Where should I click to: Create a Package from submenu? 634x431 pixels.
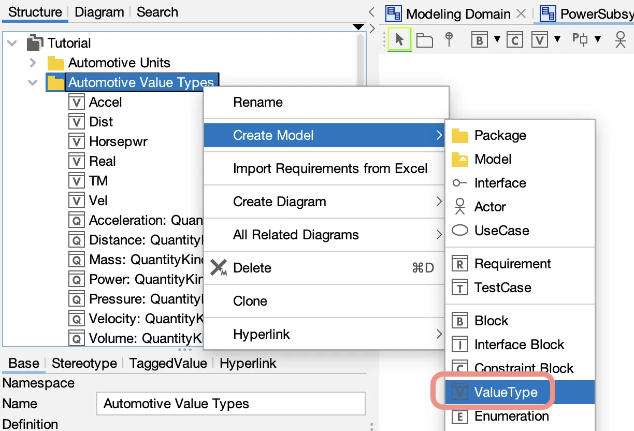pos(520,135)
